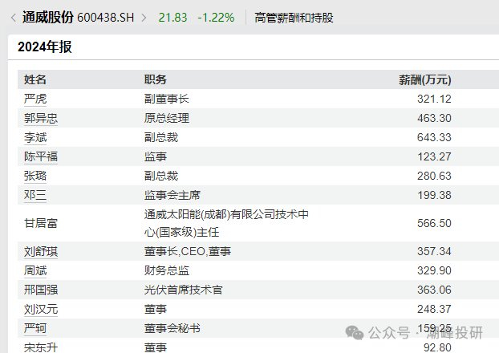The height and width of the screenshot is (353, 499).
Task: Click the salary value 363.06
Action: (x=434, y=290)
